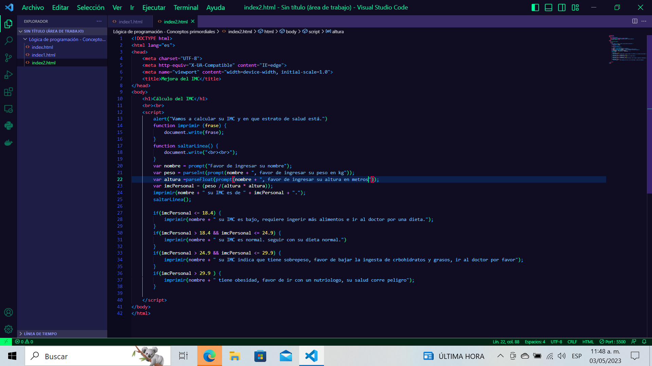This screenshot has width=652, height=366.
Task: Open the body breadcrumb dropdown
Action: click(x=288, y=32)
